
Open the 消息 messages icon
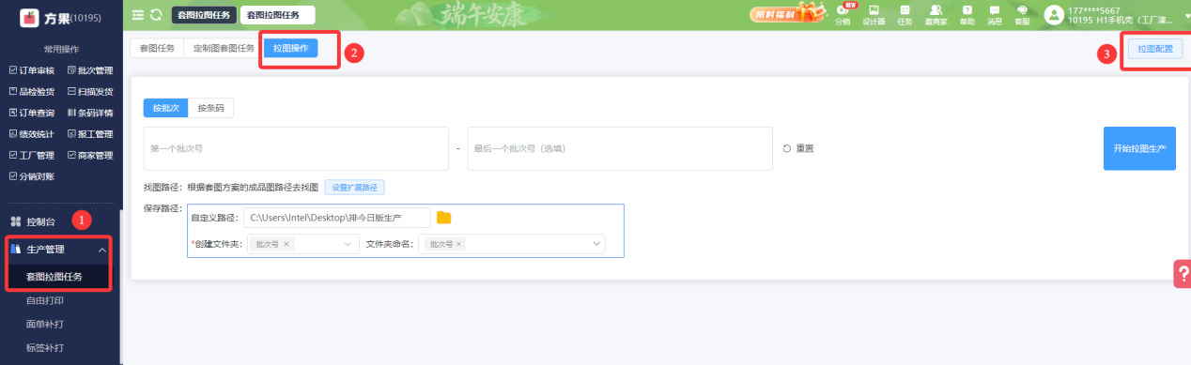pyautogui.click(x=994, y=14)
